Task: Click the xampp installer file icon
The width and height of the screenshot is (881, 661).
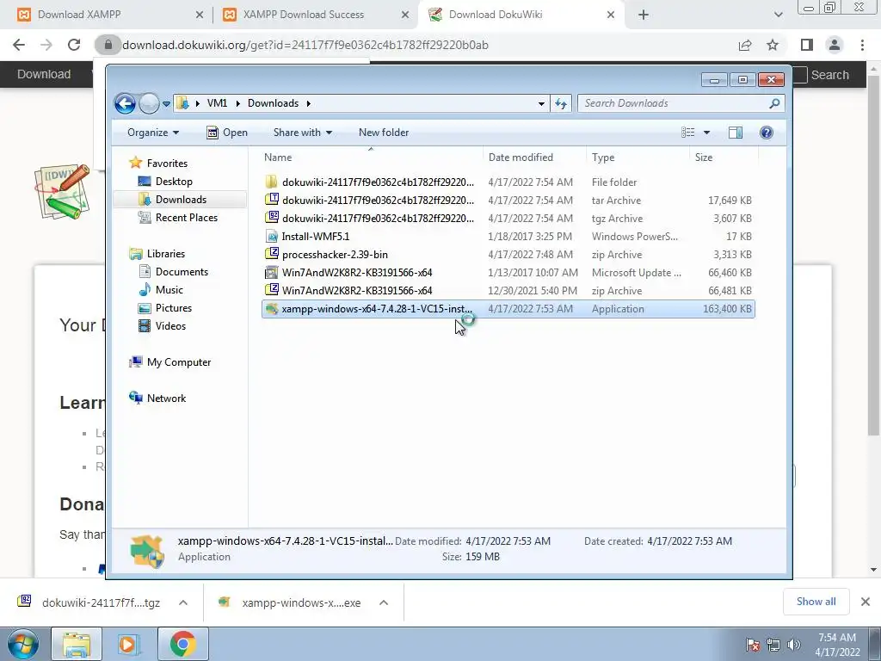Action: click(272, 309)
